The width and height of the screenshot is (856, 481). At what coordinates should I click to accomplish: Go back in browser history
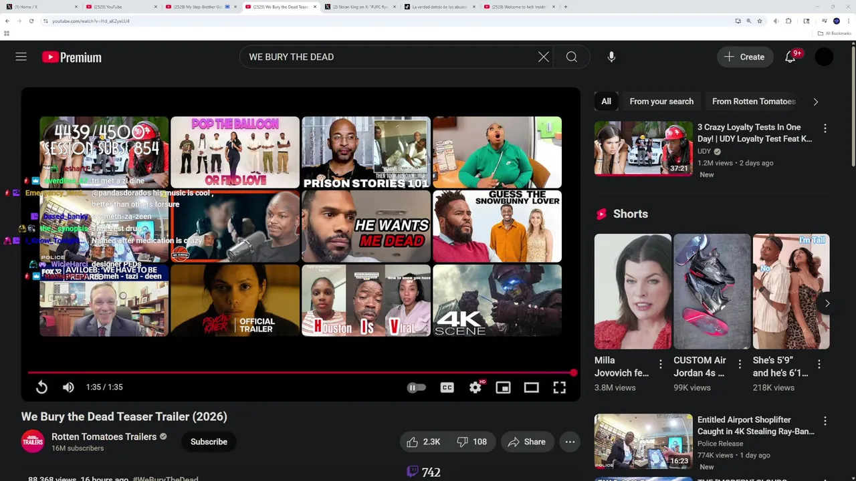(x=7, y=21)
